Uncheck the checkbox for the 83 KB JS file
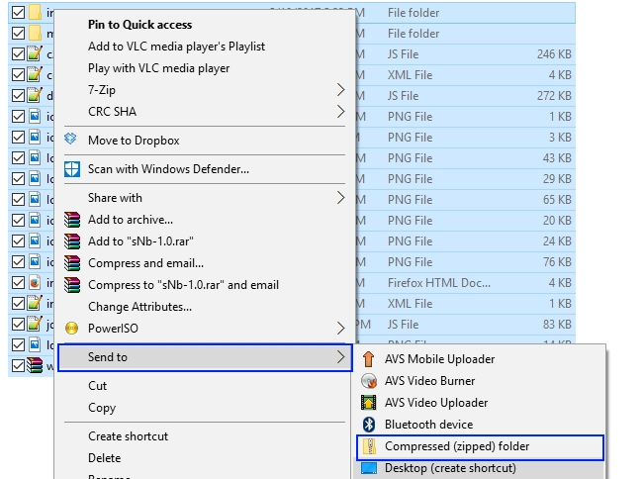The width and height of the screenshot is (644, 479). click(x=18, y=325)
